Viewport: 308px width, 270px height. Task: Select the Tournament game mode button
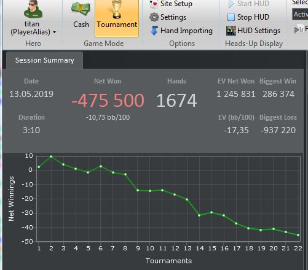point(117,18)
